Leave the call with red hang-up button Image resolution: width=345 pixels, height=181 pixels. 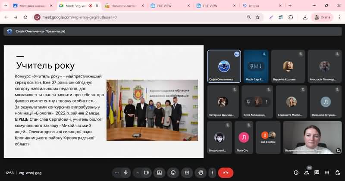pyautogui.click(x=225, y=172)
